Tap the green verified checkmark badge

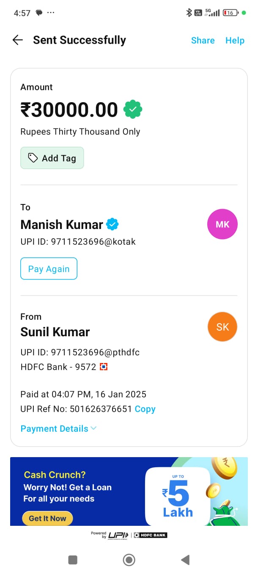point(133,110)
